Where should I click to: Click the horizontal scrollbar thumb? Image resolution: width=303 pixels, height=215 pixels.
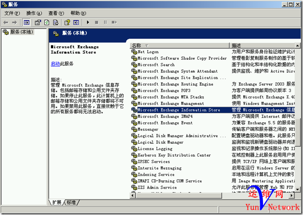(179, 196)
